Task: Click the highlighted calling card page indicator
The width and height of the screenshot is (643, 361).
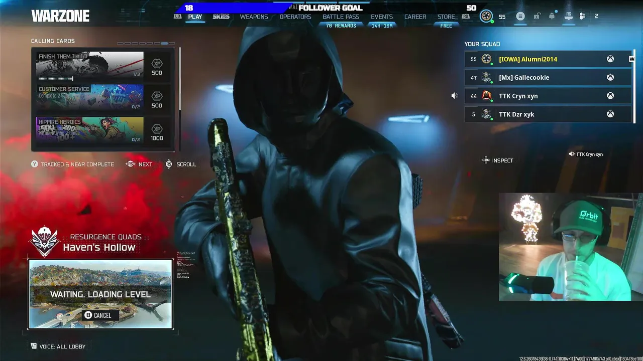Action: click(x=164, y=43)
